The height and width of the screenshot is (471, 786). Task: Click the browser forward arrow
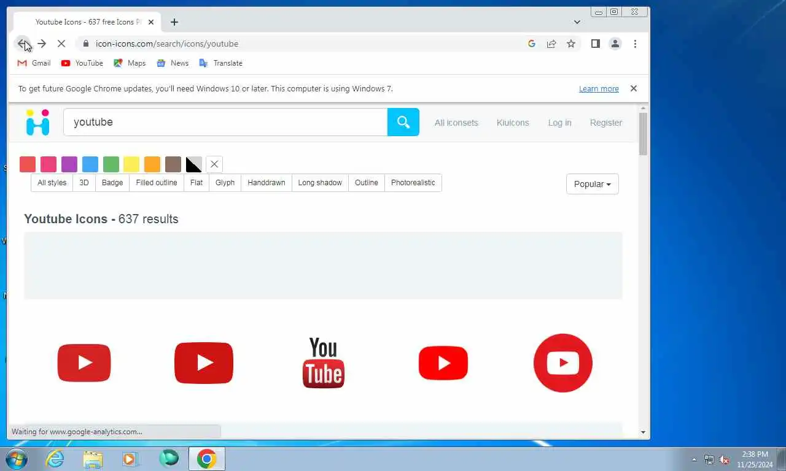pyautogui.click(x=42, y=44)
